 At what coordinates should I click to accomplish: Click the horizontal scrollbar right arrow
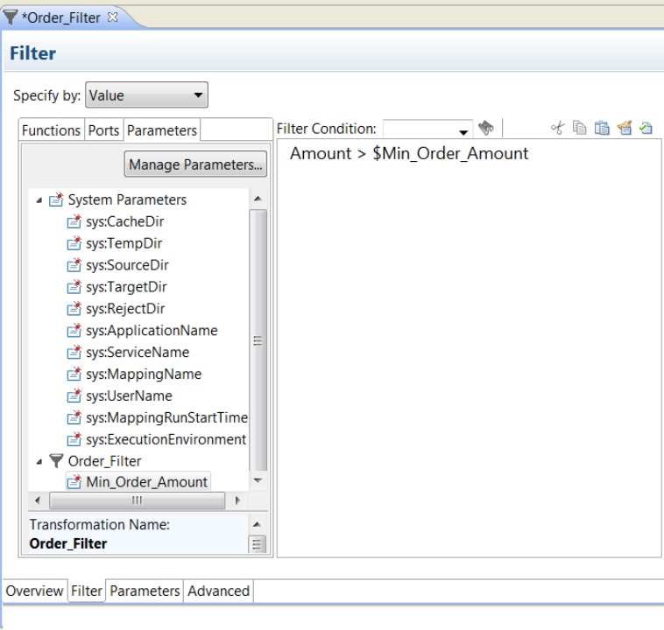click(x=237, y=500)
